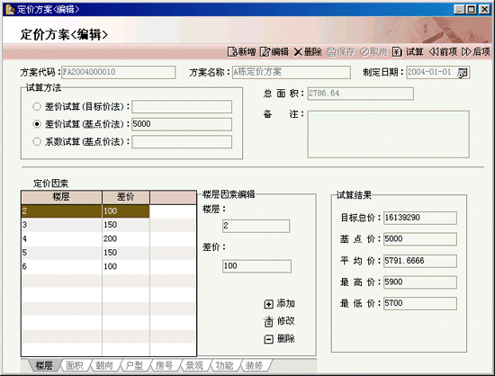Select 差价试算(基点价法) radio button

[x=37, y=124]
